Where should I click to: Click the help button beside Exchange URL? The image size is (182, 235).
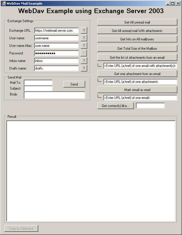(84, 31)
